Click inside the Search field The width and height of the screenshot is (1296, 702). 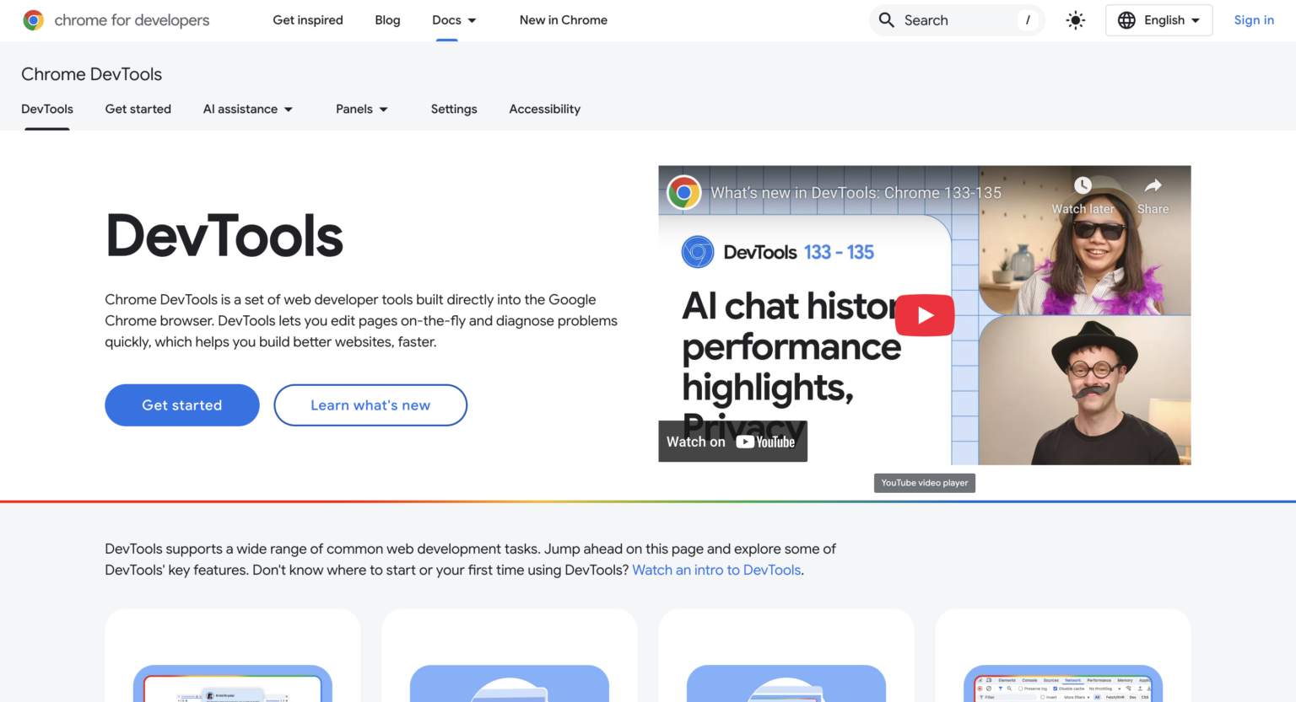945,19
